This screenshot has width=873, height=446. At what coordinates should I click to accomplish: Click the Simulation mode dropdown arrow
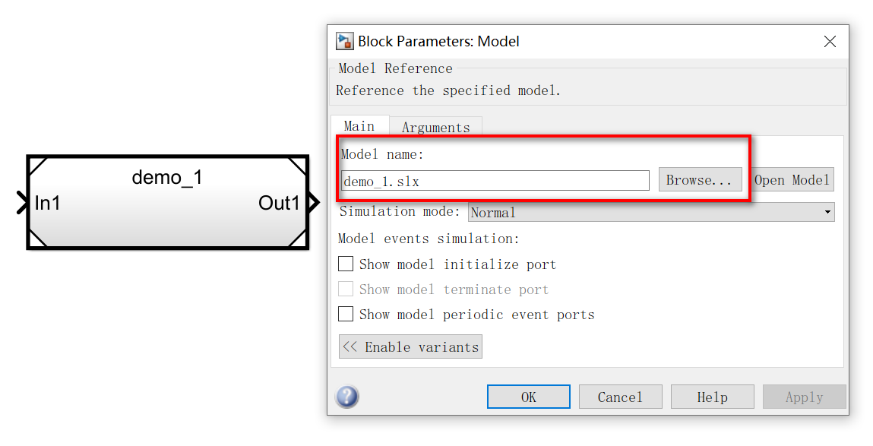tap(827, 212)
